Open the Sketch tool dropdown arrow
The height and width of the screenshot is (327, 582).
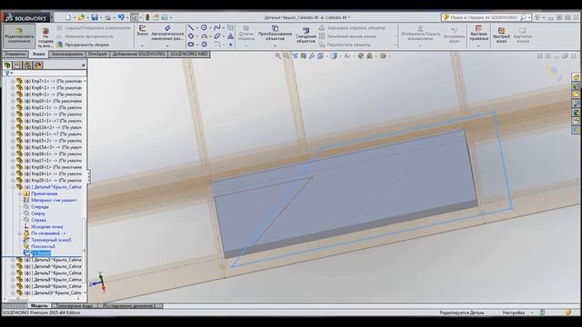click(142, 46)
